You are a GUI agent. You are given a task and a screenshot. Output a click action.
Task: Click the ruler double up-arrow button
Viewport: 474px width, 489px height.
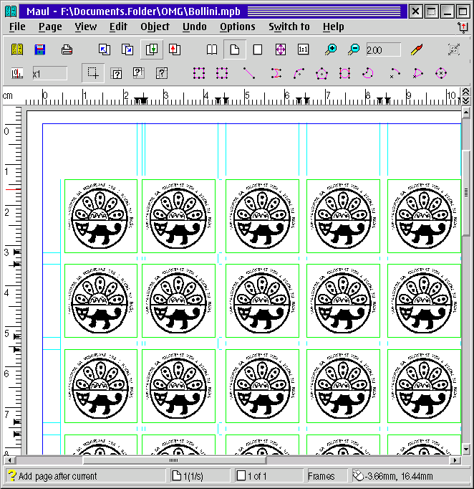pos(465,91)
